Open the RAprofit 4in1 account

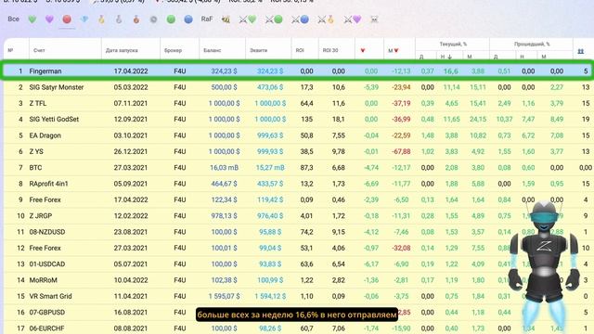tap(49, 184)
